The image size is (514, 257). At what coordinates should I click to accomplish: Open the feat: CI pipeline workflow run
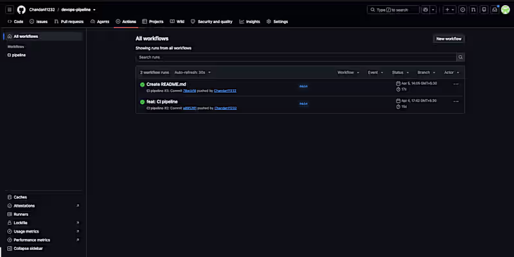pyautogui.click(x=162, y=102)
